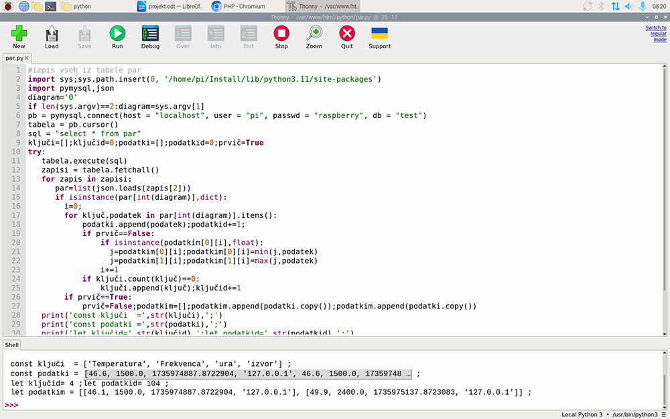
Task: Click the 'let podatkim' shell output line
Action: point(271,392)
